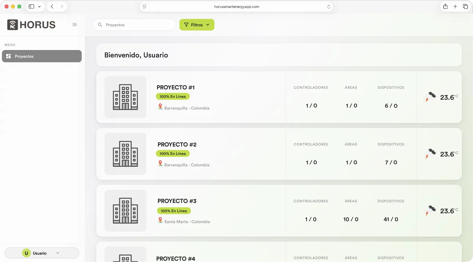The width and height of the screenshot is (473, 262).
Task: Click the HORUS logo icon
Action: tap(13, 25)
